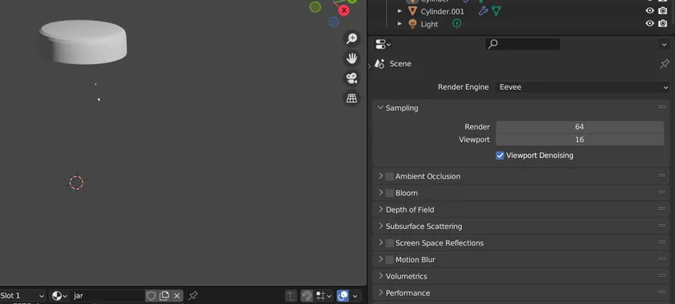Image resolution: width=675 pixels, height=304 pixels.
Task: Expand Cylinder.001 in the outliner
Action: pyautogui.click(x=399, y=12)
